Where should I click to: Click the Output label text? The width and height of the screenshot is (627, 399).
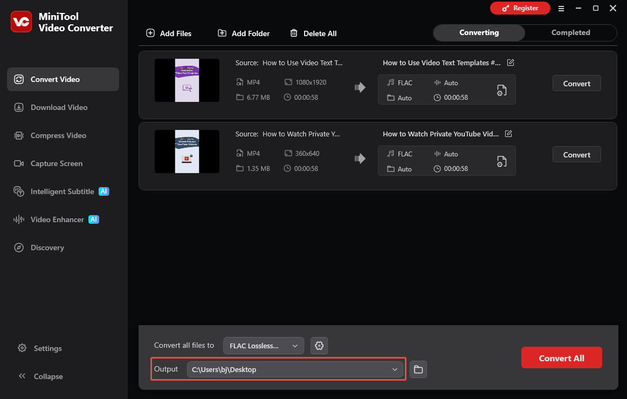click(x=166, y=369)
